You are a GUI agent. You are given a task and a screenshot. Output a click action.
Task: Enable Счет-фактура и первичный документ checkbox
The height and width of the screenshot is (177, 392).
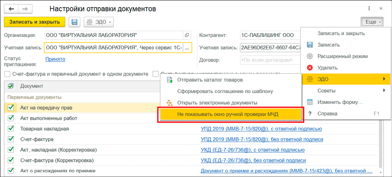[x=7, y=74]
